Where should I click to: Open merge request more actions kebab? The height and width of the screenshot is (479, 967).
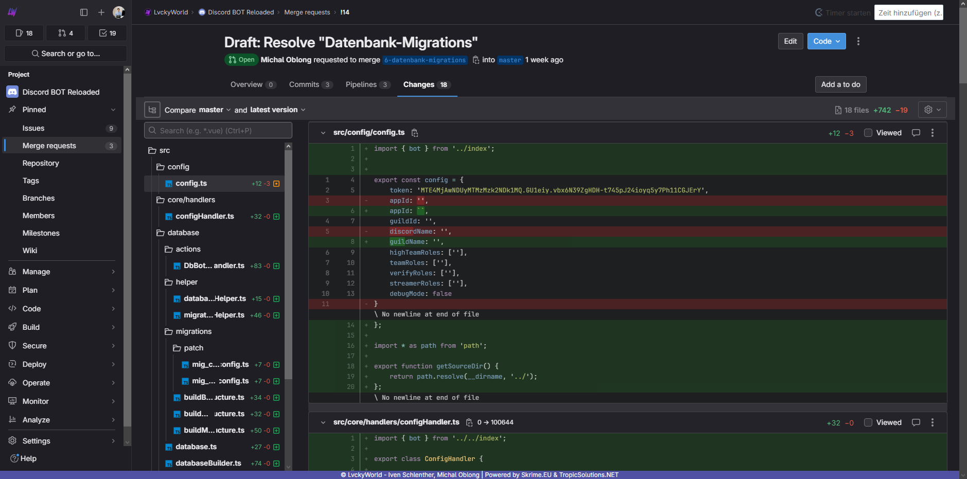[x=858, y=41]
